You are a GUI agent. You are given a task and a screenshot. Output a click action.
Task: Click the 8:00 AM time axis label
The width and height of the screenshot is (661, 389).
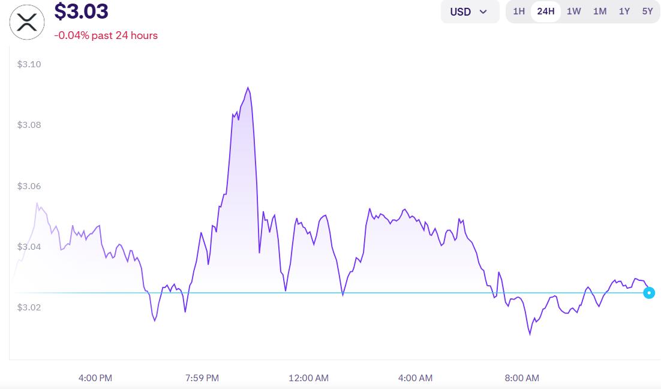pyautogui.click(x=522, y=378)
